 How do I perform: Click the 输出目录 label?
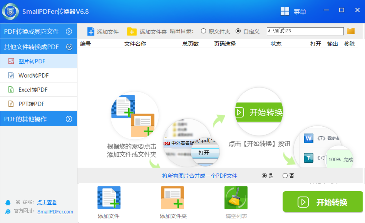point(181,31)
